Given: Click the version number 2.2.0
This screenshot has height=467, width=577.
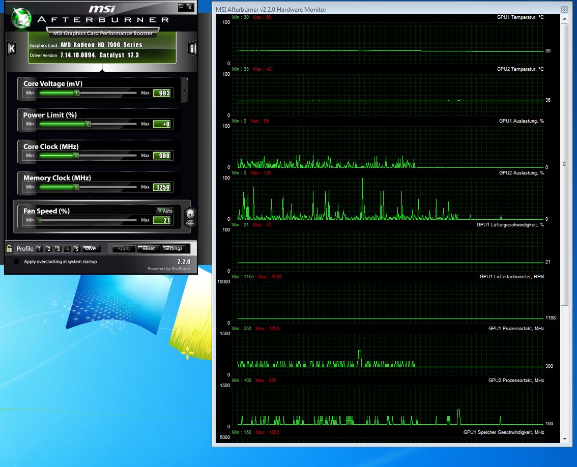Looking at the screenshot, I should pos(184,261).
